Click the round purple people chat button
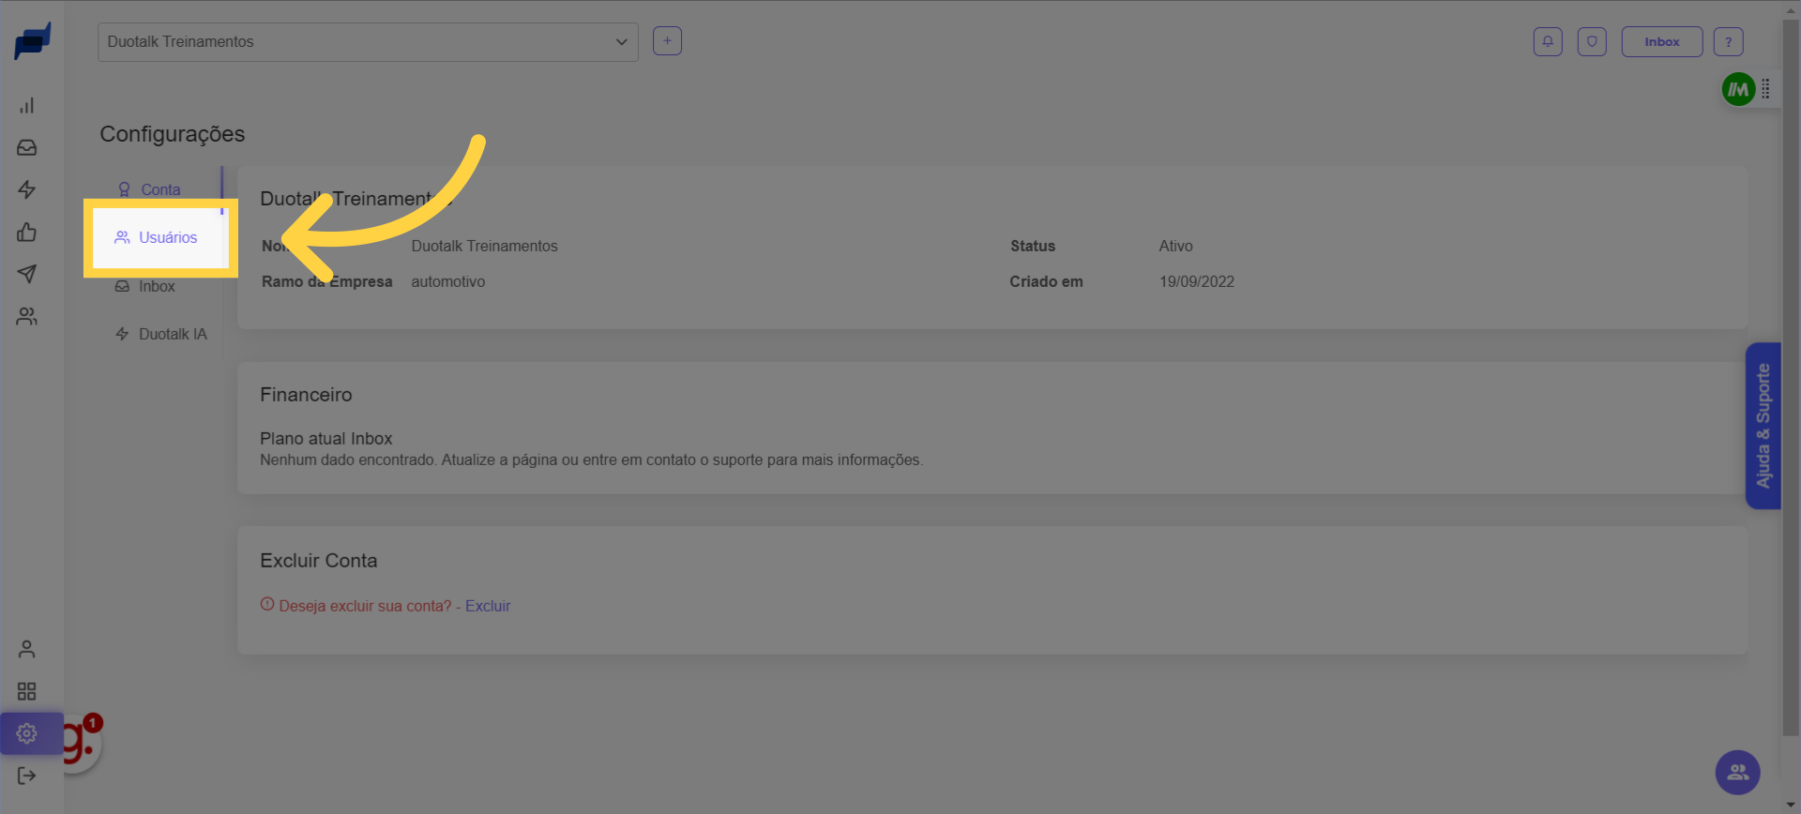 [x=1737, y=773]
